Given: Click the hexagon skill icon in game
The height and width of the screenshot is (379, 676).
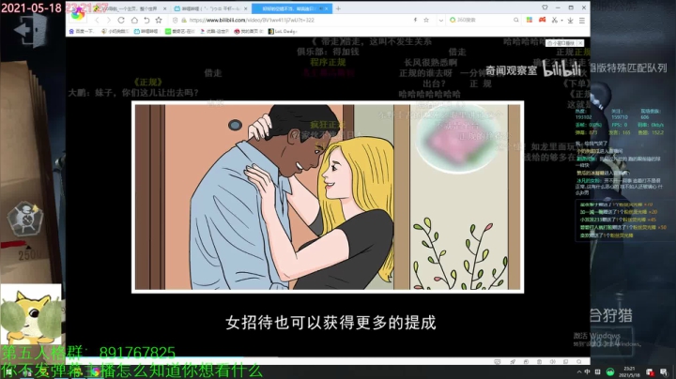Looking at the screenshot, I should pyautogui.click(x=24, y=219).
